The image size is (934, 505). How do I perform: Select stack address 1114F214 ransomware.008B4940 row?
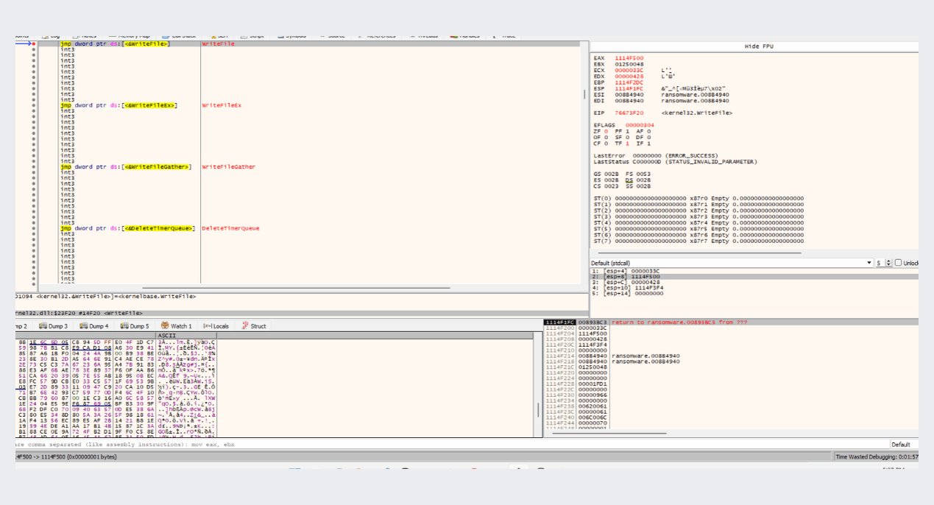click(x=731, y=356)
